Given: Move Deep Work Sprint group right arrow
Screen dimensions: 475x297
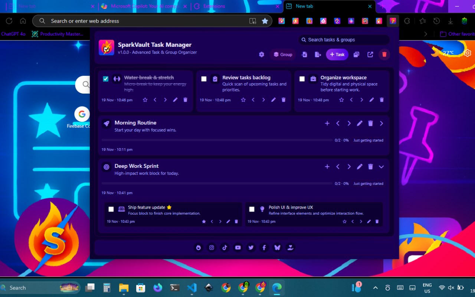Looking at the screenshot, I should pyautogui.click(x=349, y=167).
